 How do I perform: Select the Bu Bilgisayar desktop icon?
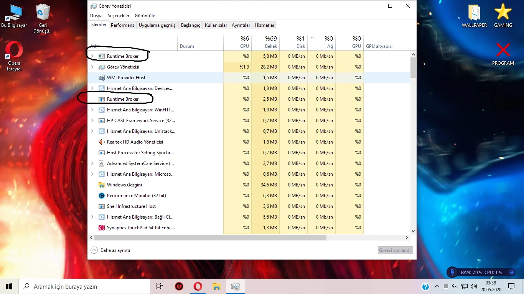(14, 16)
